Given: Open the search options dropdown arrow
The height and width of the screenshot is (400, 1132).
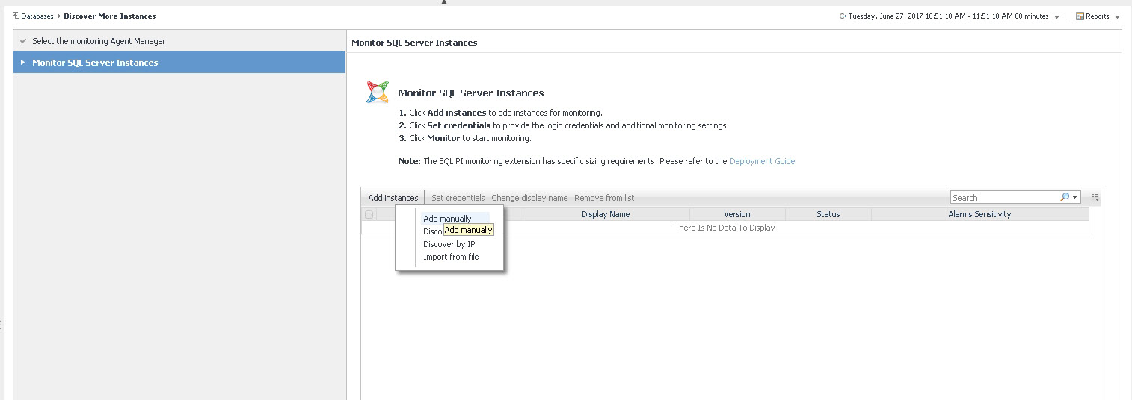Looking at the screenshot, I should tap(1075, 198).
